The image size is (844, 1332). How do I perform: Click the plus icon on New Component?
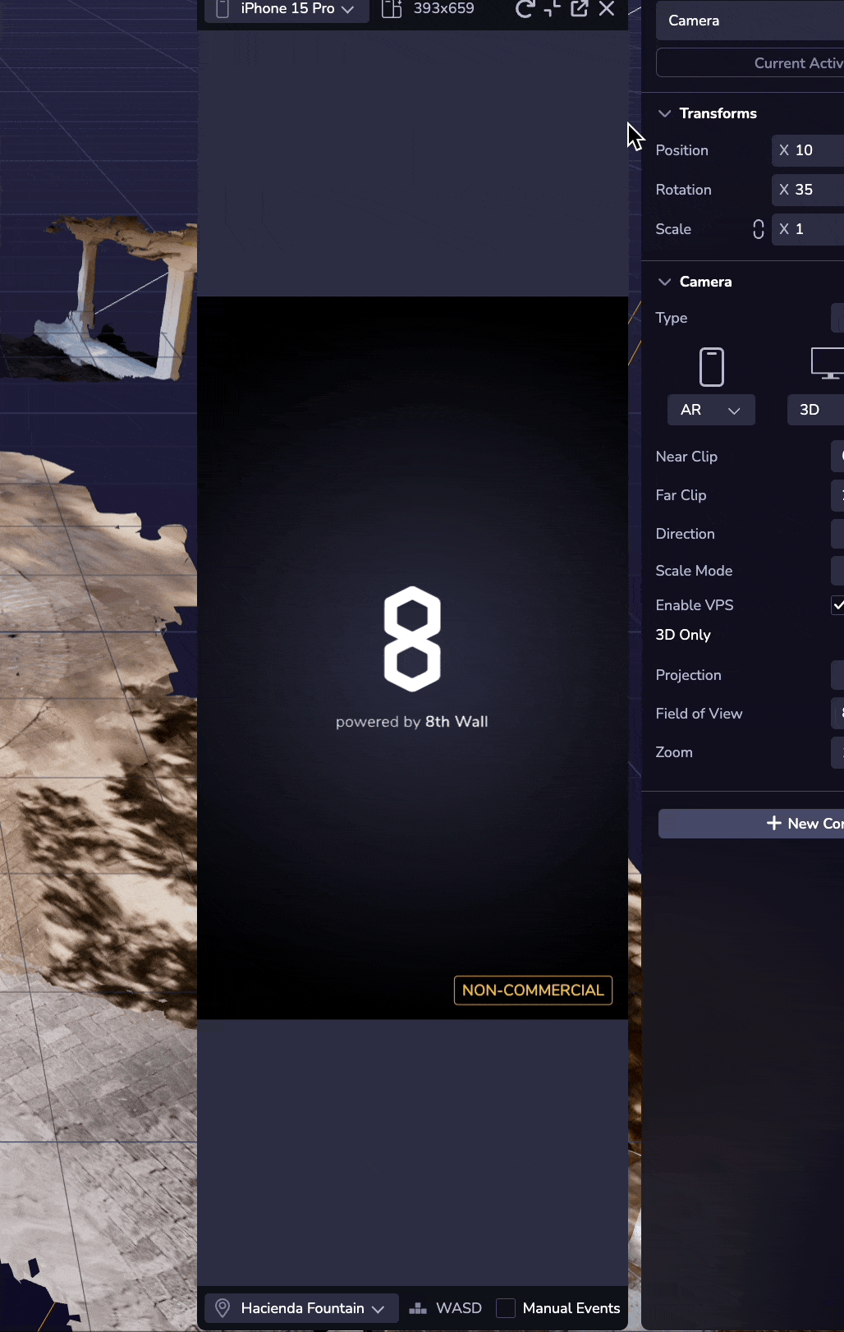click(x=773, y=823)
